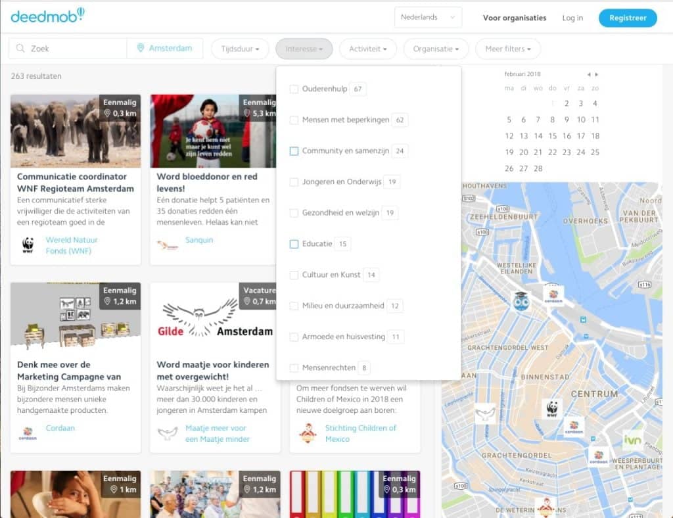The height and width of the screenshot is (518, 673).
Task: Click the Cordaan marker near Weesperbuurt label
Action: tap(598, 457)
